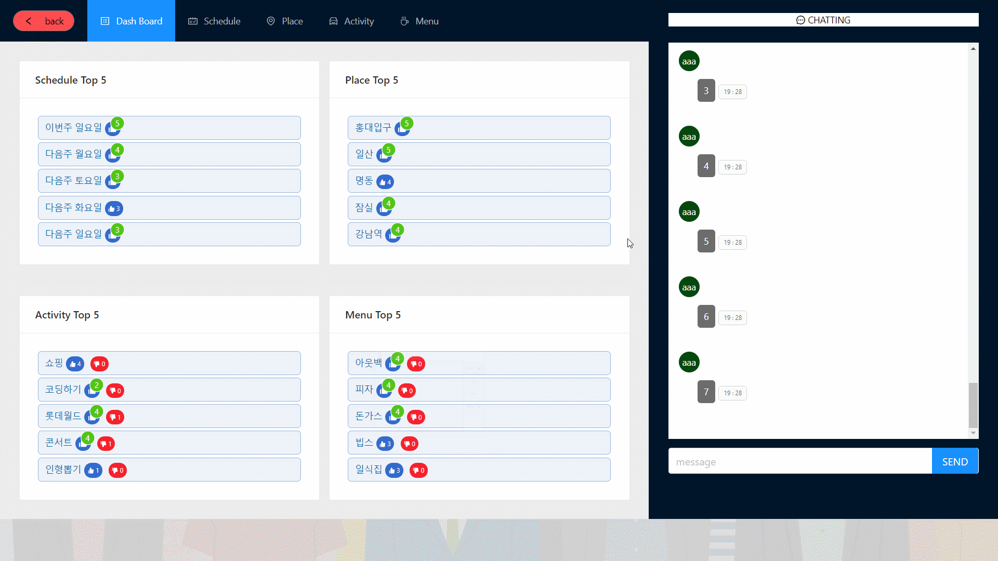Click thumbs-down on 콘서트 activity

click(x=106, y=444)
